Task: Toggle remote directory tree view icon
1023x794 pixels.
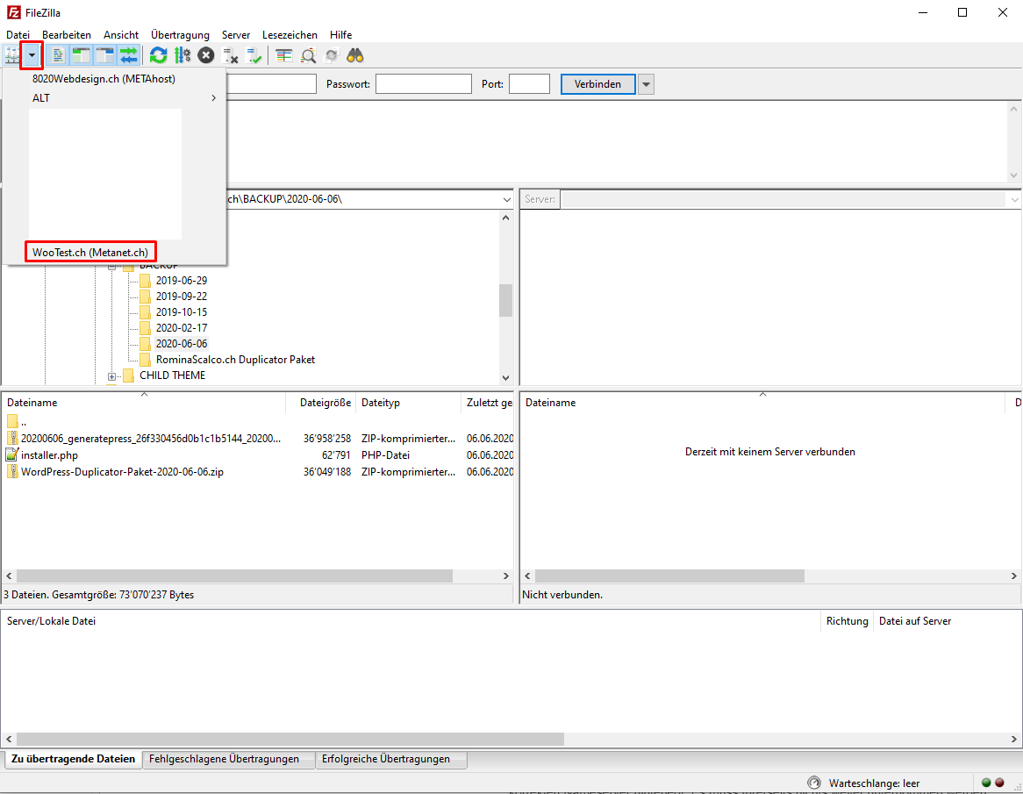Action: [104, 55]
